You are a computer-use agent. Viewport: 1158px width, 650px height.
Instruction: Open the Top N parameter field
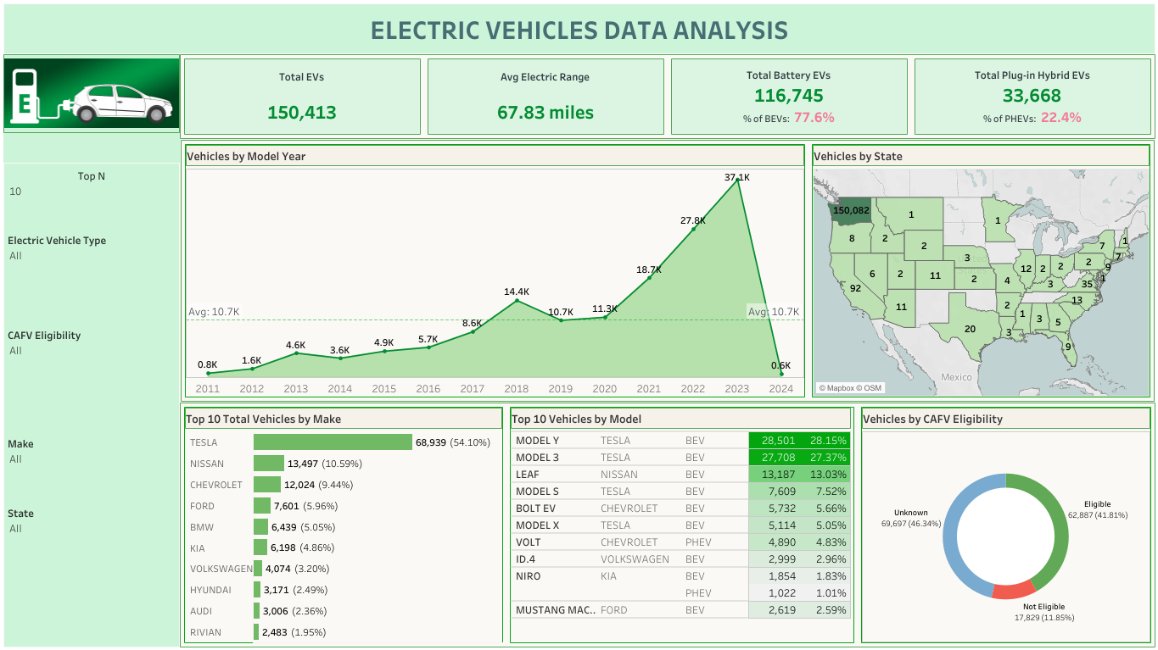pyautogui.click(x=92, y=192)
